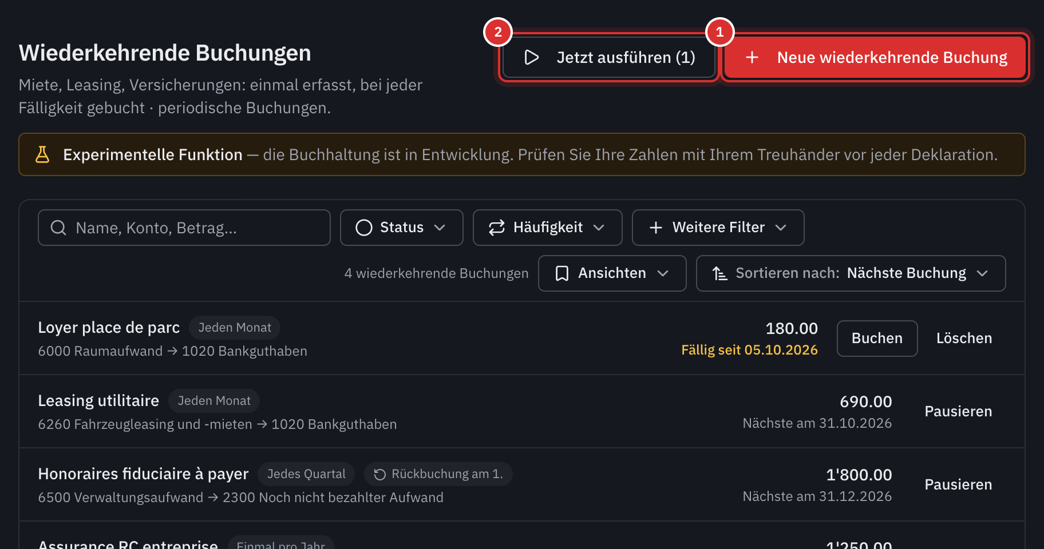The height and width of the screenshot is (549, 1044).
Task: Pause the Leasing utilitaire booking
Action: [x=958, y=412]
